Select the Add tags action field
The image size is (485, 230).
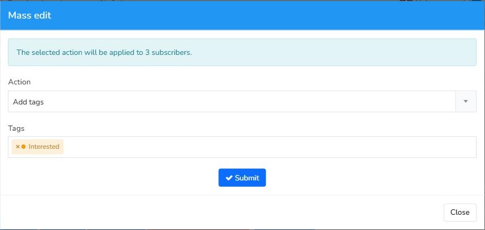point(242,101)
